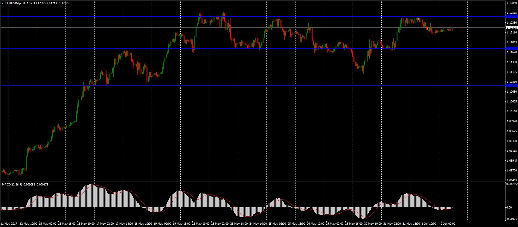Click the 25 May 18:00 time label
The height and width of the screenshot is (227, 518).
click(x=297, y=223)
